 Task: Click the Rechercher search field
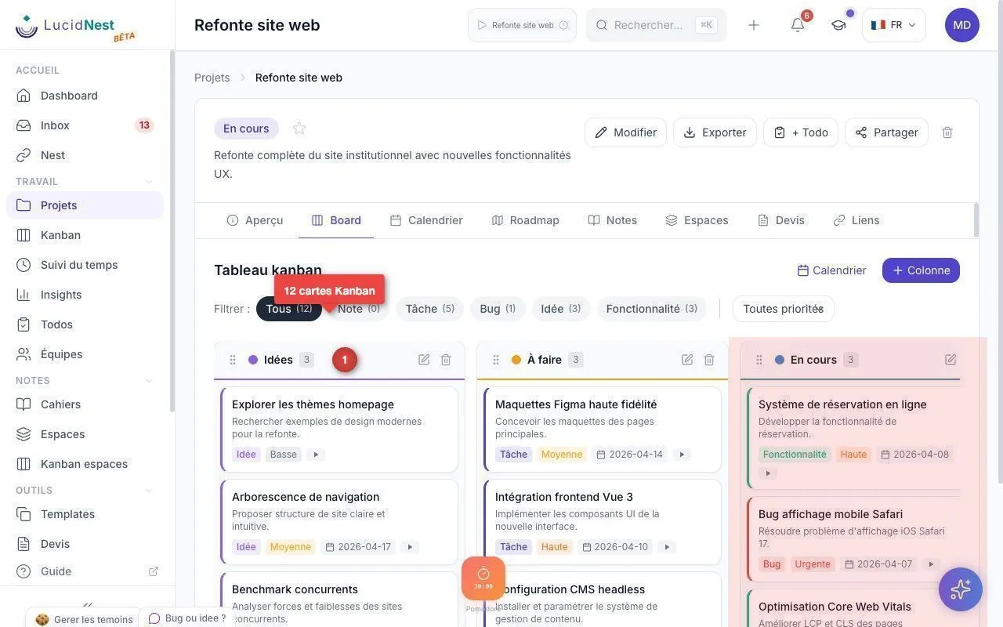[657, 25]
